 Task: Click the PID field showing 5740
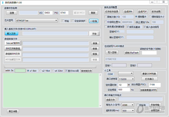pos(64,13)
